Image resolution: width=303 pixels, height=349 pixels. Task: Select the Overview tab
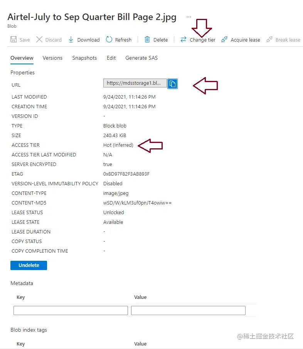(22, 58)
